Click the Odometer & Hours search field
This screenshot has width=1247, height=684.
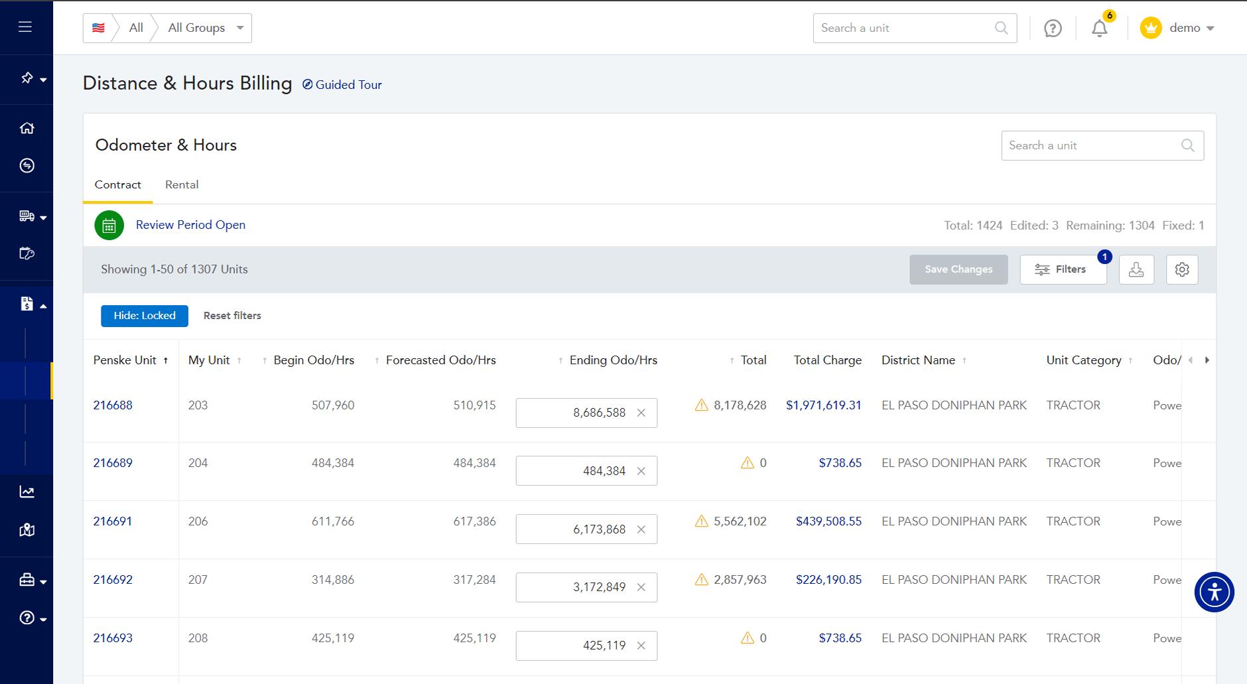tap(1102, 145)
